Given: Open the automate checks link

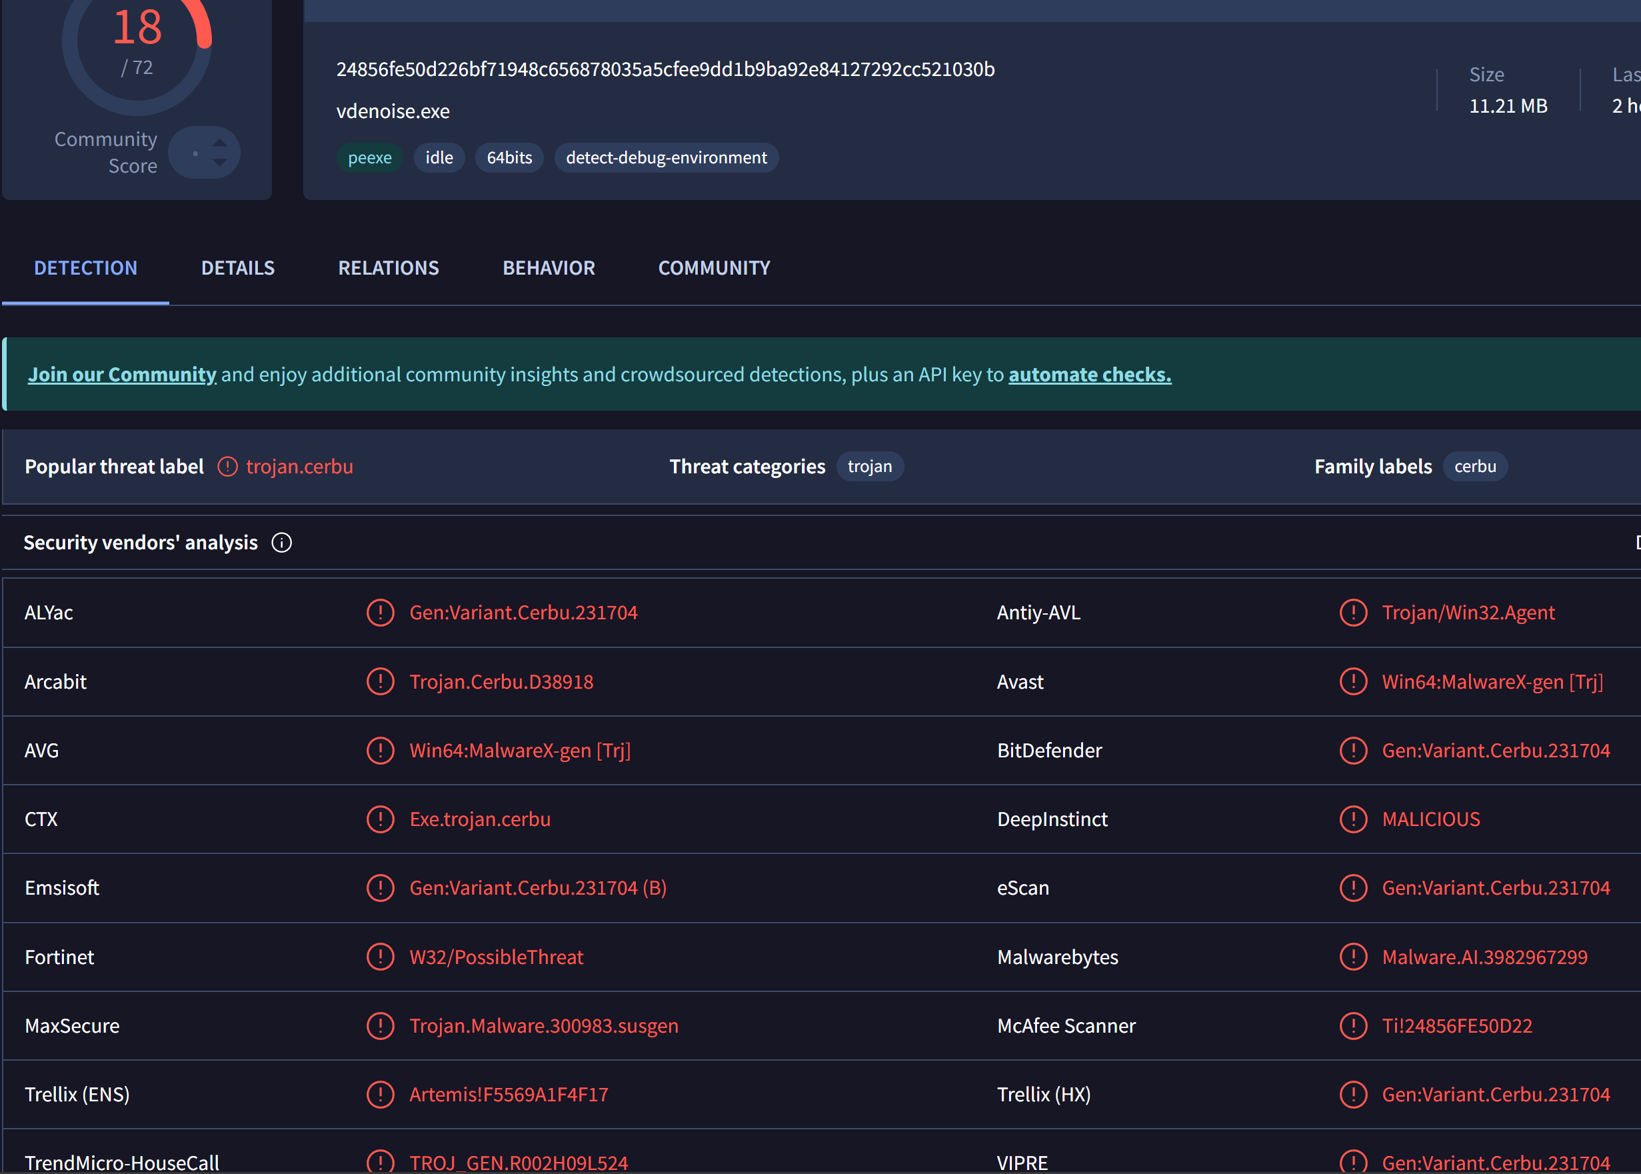Looking at the screenshot, I should click(x=1090, y=375).
